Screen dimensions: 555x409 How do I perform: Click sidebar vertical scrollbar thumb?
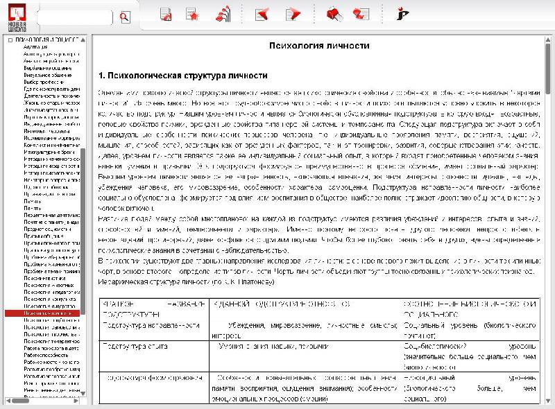click(83, 232)
